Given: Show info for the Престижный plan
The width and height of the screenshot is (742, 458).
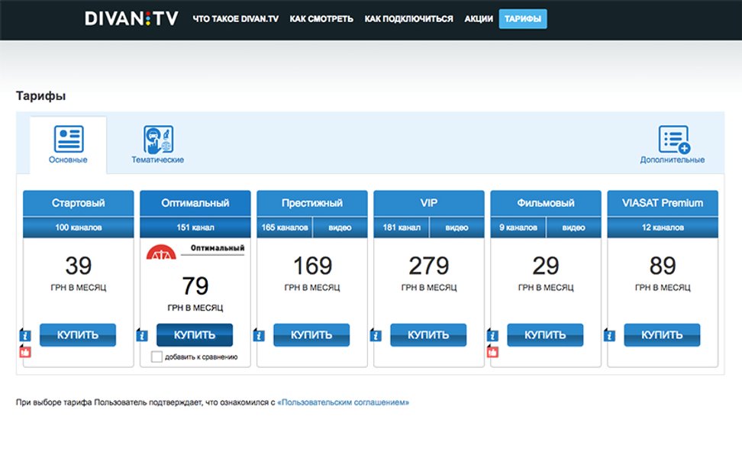Looking at the screenshot, I should tap(258, 335).
